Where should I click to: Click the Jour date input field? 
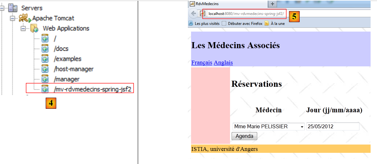pyautogui.click(x=333, y=127)
